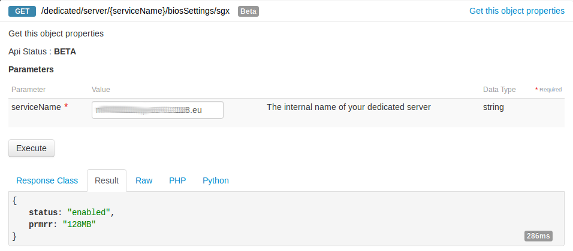Click the 'string' data type cell
This screenshot has height=251, width=573.
(x=493, y=108)
